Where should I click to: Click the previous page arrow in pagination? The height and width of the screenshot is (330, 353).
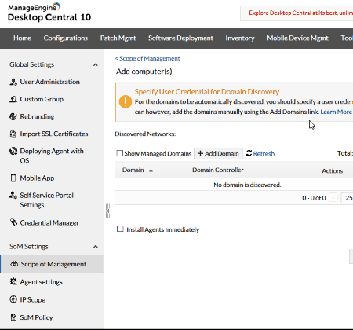[333, 197]
